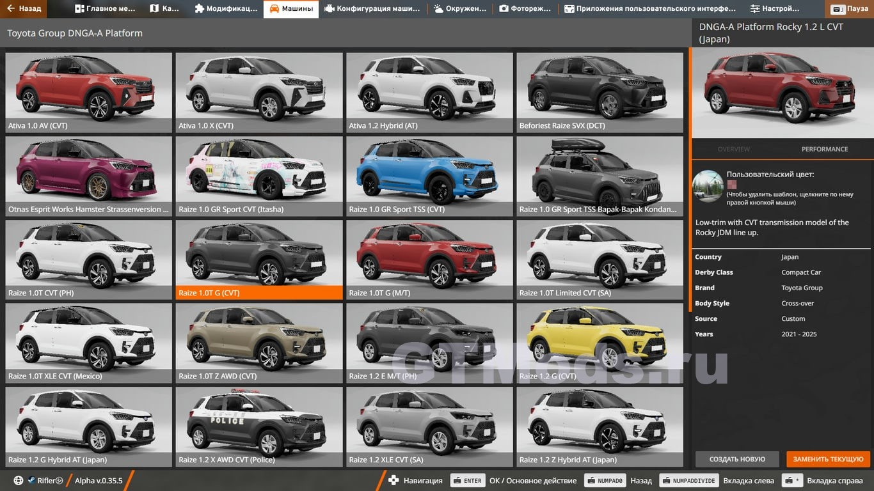Click the Навигация d-pad icon

coord(394,481)
